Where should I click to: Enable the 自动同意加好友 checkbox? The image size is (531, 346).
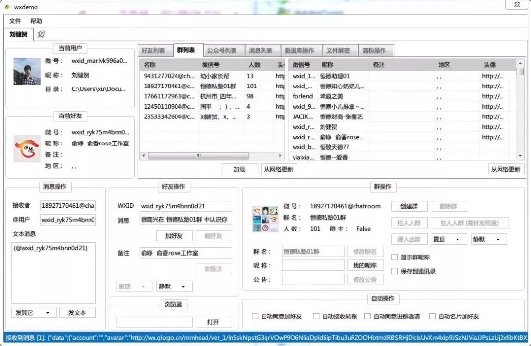tap(254, 316)
